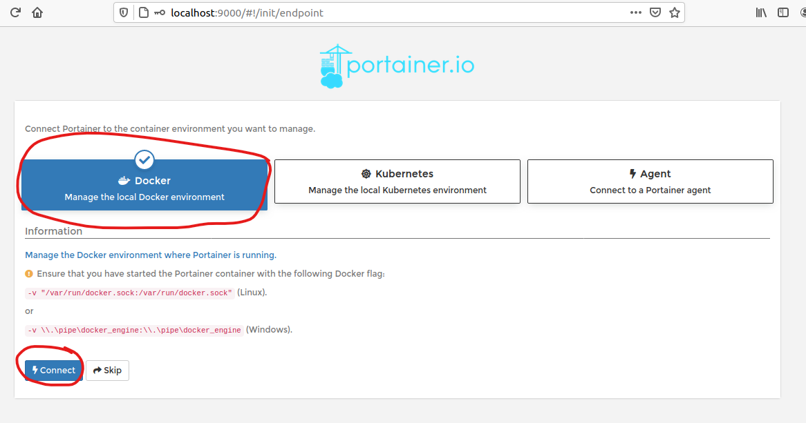Show site information page icon
This screenshot has width=806, height=423.
(x=144, y=13)
